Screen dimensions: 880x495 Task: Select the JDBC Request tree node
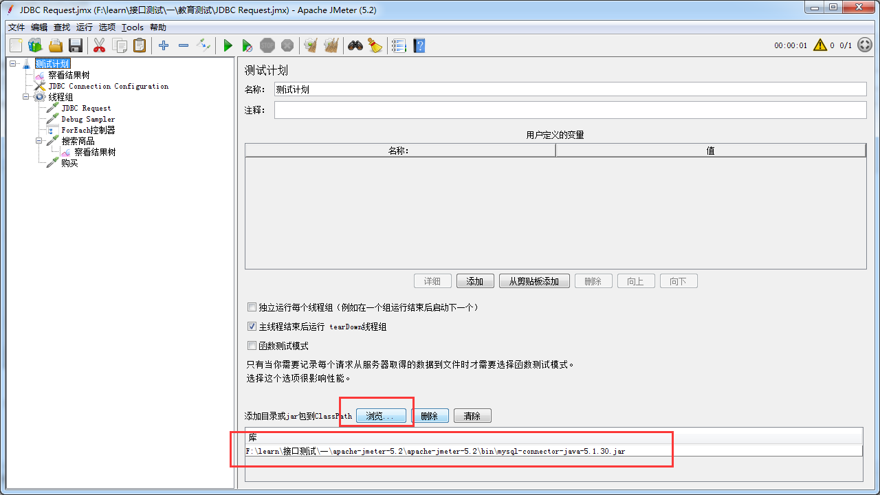coord(86,108)
